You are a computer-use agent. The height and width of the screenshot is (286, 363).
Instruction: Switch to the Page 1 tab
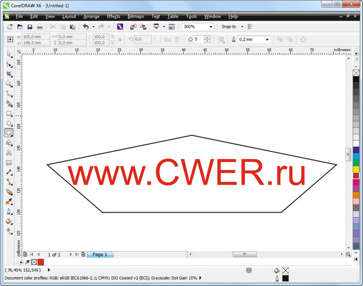[x=99, y=255]
